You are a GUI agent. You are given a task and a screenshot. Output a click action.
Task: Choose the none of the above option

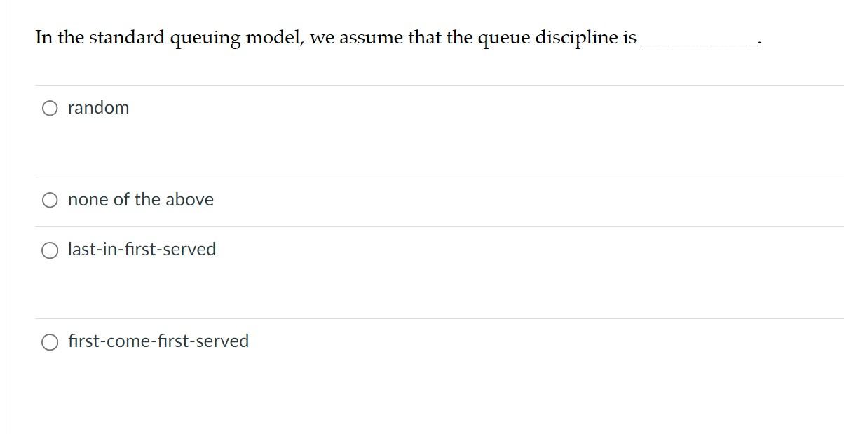tap(49, 200)
